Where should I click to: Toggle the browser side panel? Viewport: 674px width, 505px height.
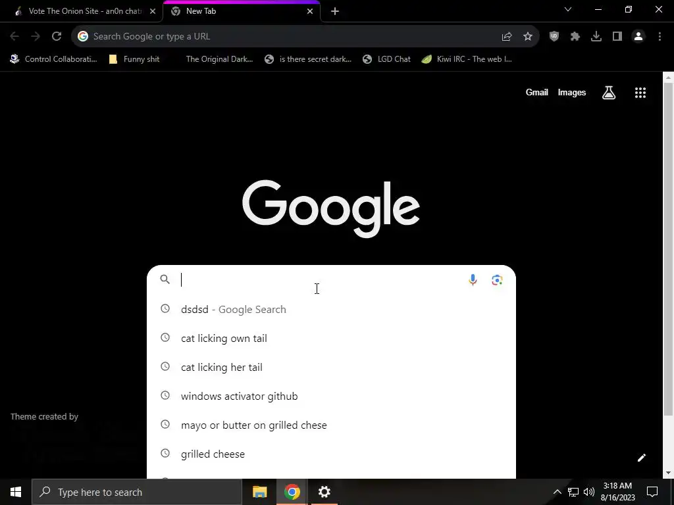click(x=617, y=37)
